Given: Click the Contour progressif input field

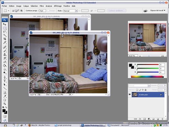Looking at the screenshot, I should click(x=42, y=11).
